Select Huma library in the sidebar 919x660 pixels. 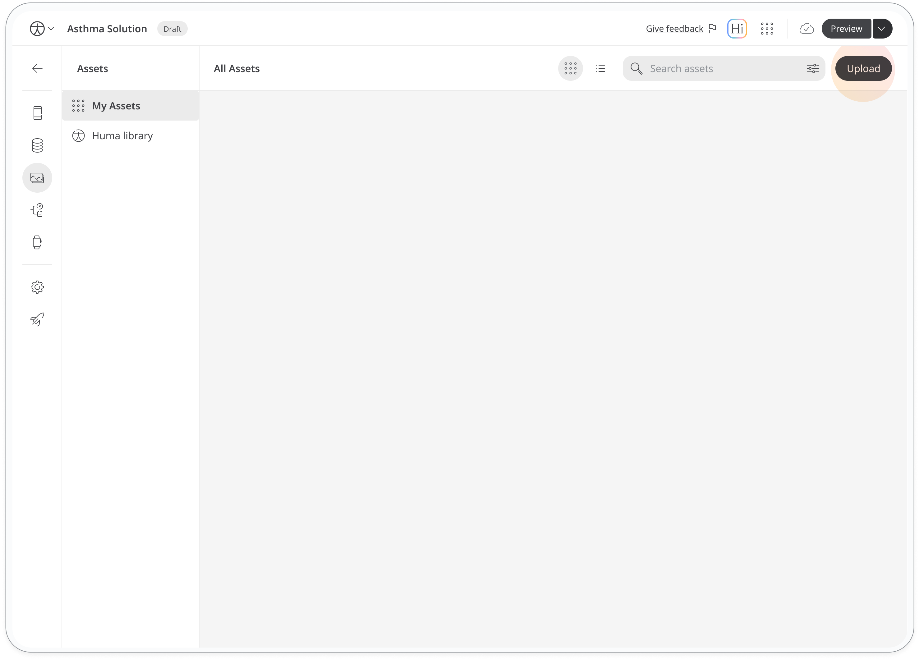[x=131, y=136]
